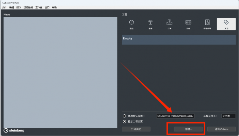This screenshot has width=239, height=136.
Task: Select the Mastering (母带处理) speaker category
Action: click(207, 24)
